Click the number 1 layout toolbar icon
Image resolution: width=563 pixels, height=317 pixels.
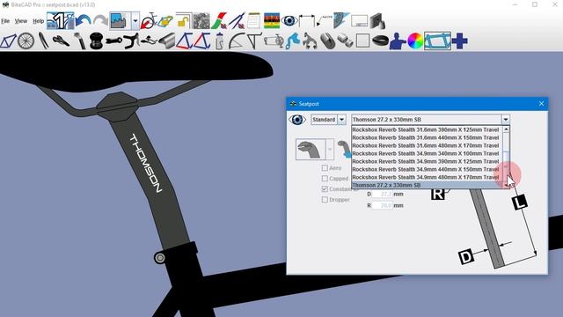61,21
